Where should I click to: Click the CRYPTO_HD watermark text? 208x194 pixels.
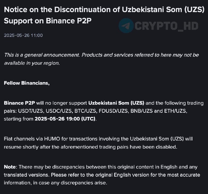pos(166,26)
